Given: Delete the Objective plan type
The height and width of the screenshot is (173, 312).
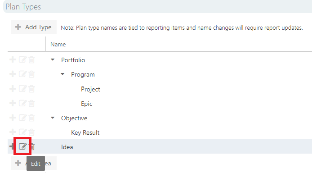Looking at the screenshot, I should (31, 118).
